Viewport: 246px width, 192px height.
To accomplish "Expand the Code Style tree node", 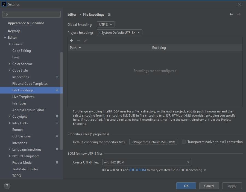I will pyautogui.click(x=9, y=70).
